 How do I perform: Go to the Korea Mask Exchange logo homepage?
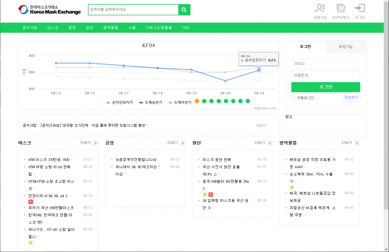(x=49, y=10)
